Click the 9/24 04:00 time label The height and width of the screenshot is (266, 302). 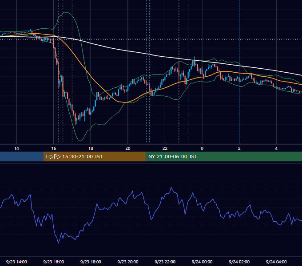pos(276,262)
